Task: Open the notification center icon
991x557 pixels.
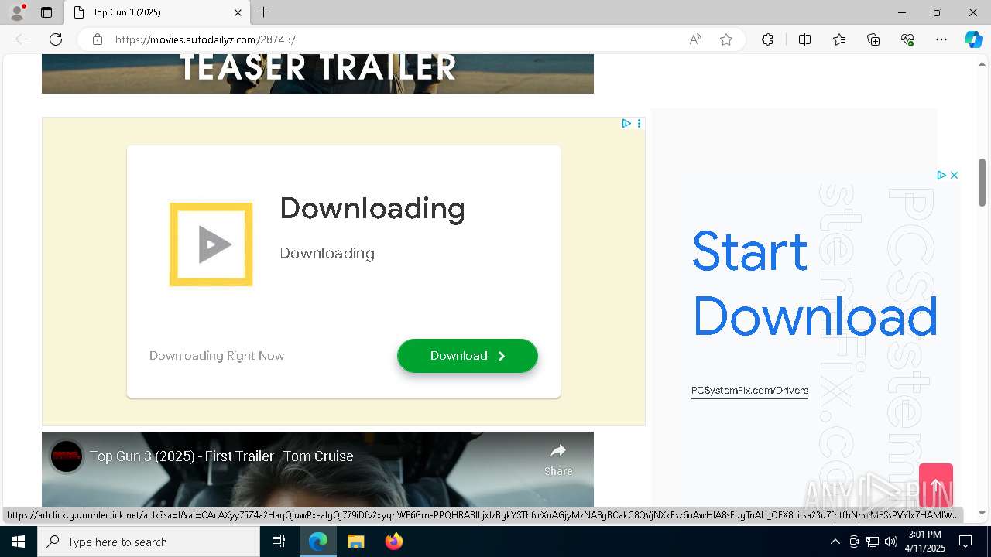Action: pyautogui.click(x=965, y=542)
